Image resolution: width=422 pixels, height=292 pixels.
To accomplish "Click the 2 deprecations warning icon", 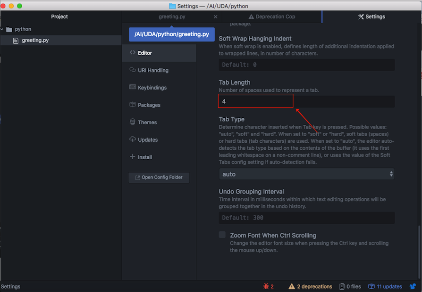I will [x=292, y=286].
